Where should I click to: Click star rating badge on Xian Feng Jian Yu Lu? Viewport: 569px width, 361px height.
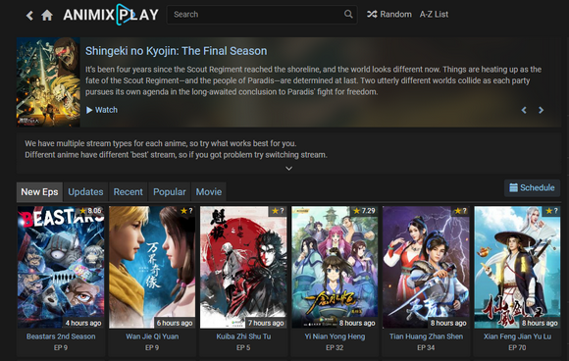[552, 211]
